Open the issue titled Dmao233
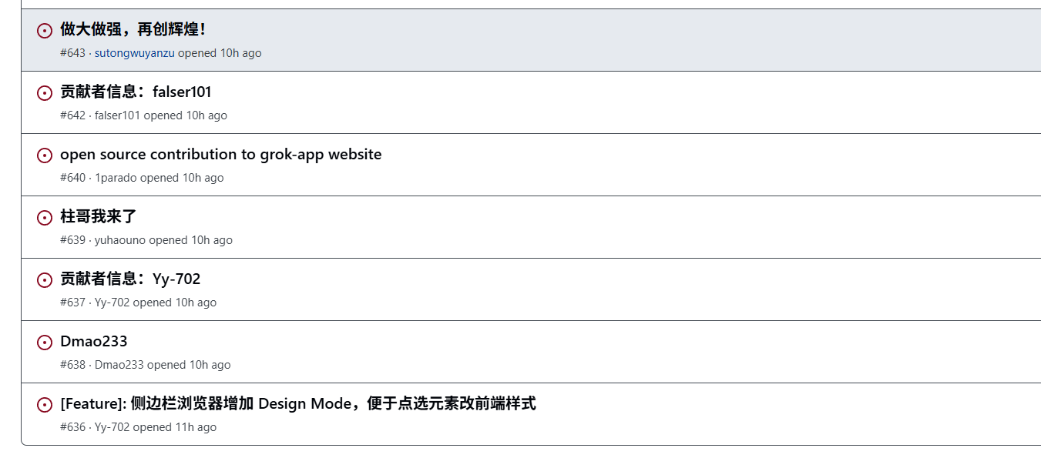 (x=94, y=341)
